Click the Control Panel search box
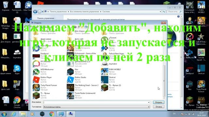The width and height of the screenshot is (209, 117). click(174, 12)
